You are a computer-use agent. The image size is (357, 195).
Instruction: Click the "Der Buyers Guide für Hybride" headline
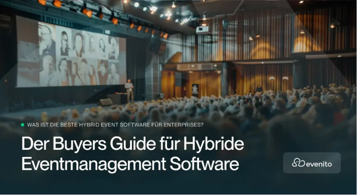(x=133, y=144)
